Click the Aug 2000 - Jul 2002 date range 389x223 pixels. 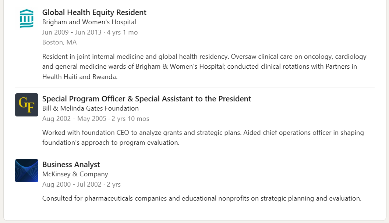pyautogui.click(x=72, y=184)
